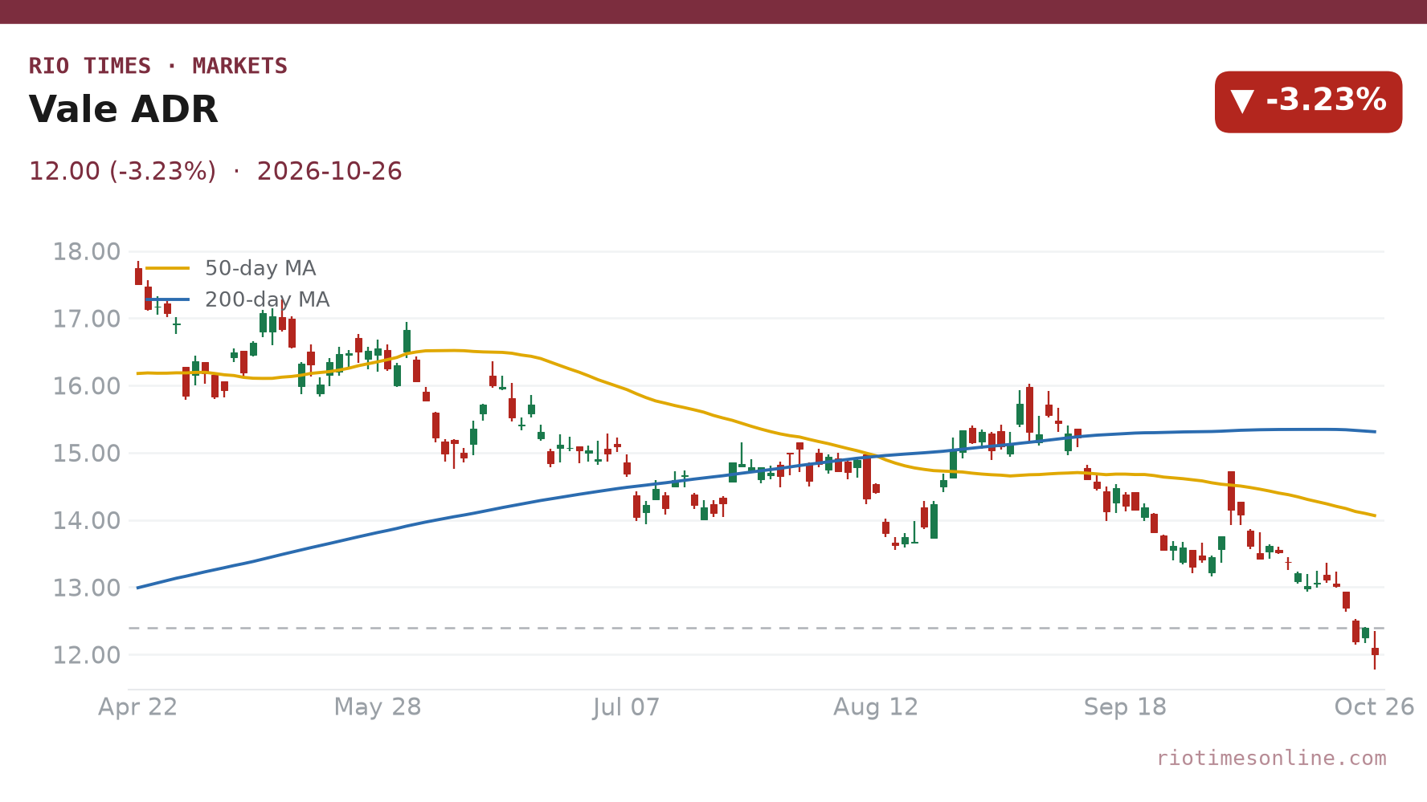Click the last candlestick near 12.00
Viewport: 1427px width, 802px height.
pyautogui.click(x=1375, y=651)
